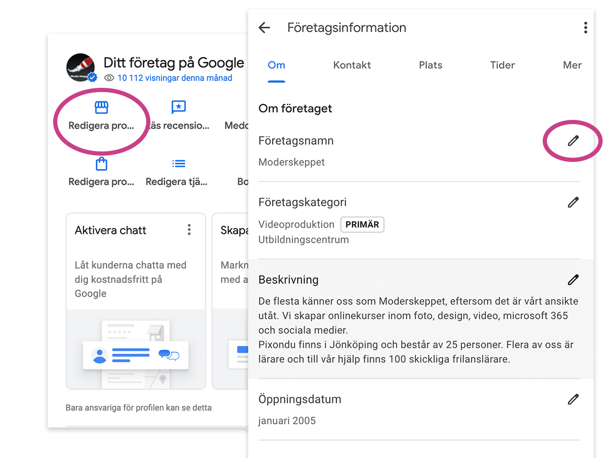The image size is (610, 458).
Task: Click the star speech-bubble reviews icon
Action: point(179,107)
